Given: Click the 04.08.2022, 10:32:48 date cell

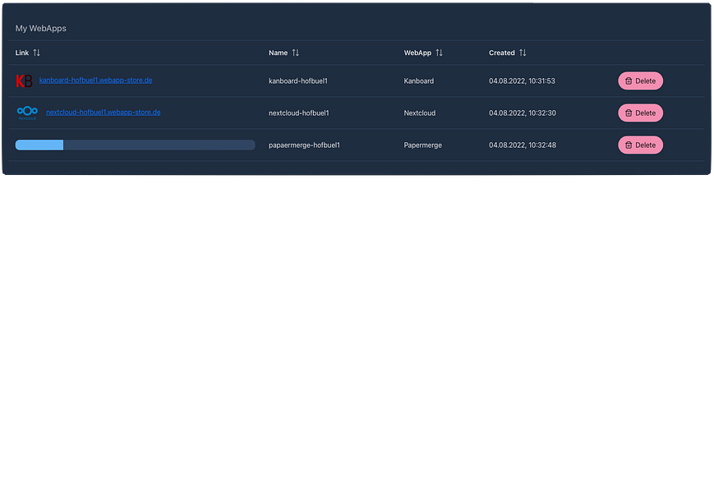Looking at the screenshot, I should tap(523, 145).
